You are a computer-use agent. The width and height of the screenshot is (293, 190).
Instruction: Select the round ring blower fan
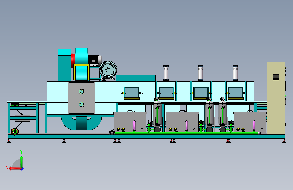coord(108,70)
